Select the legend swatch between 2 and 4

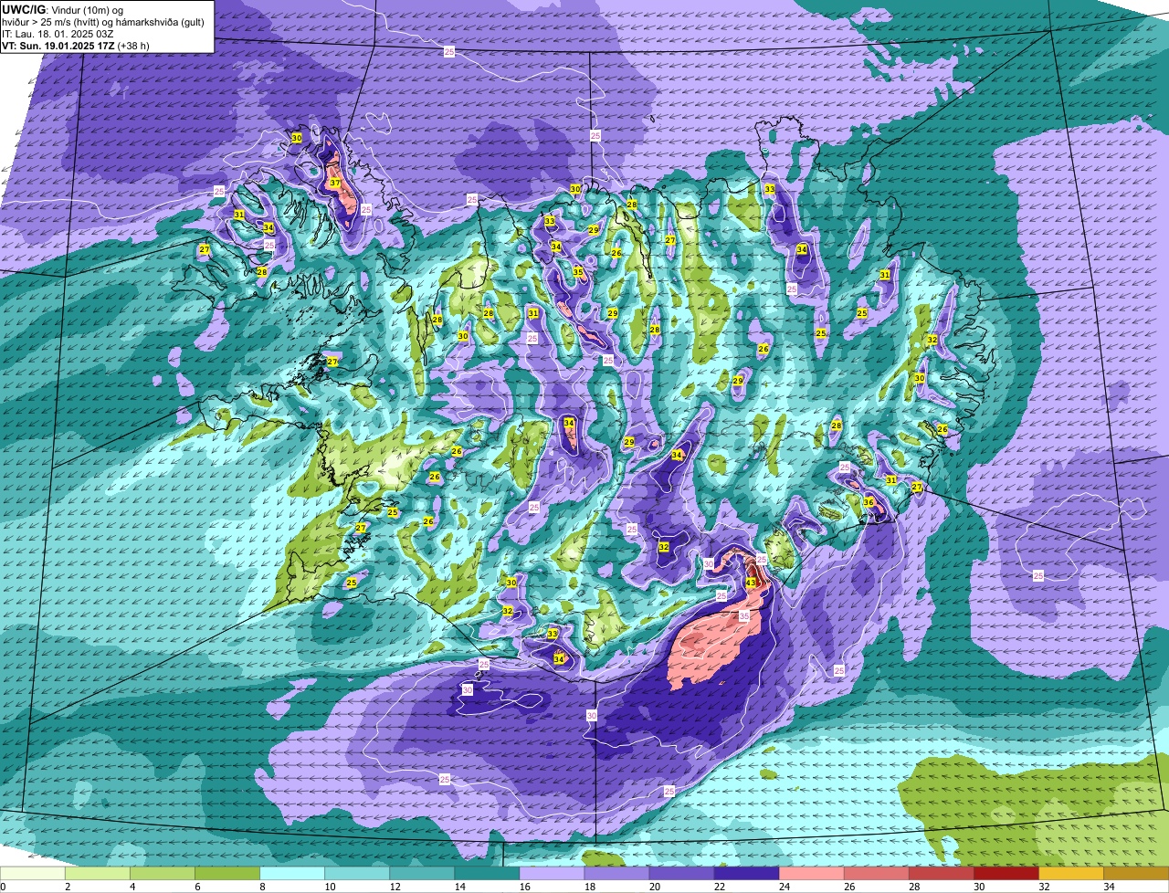[98, 873]
